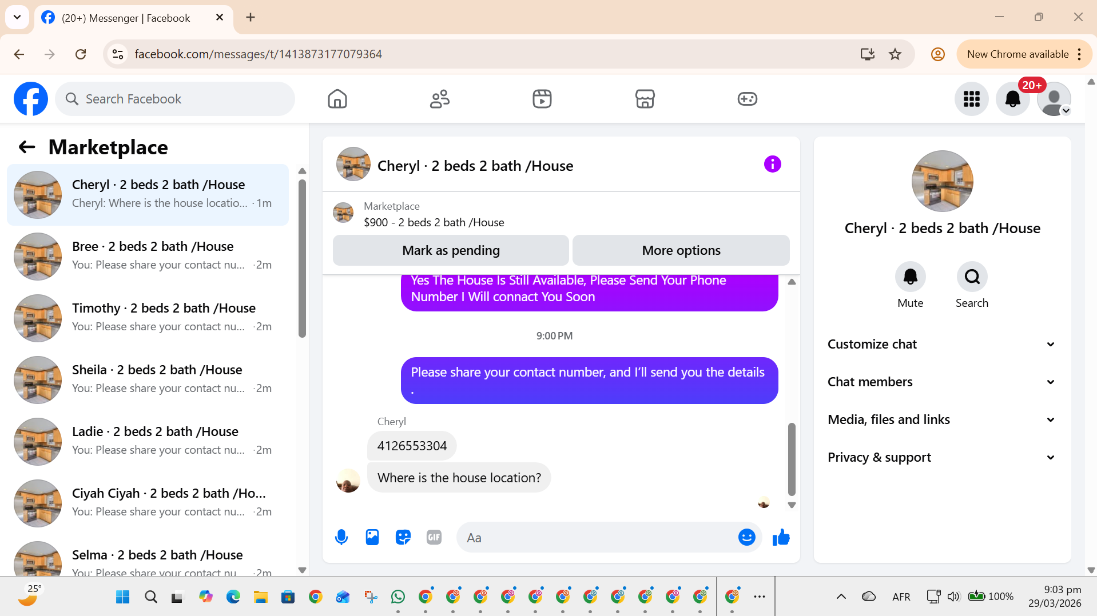Reload the page with browser refresh icon
Screen dimensions: 1097x616
pos(81,54)
